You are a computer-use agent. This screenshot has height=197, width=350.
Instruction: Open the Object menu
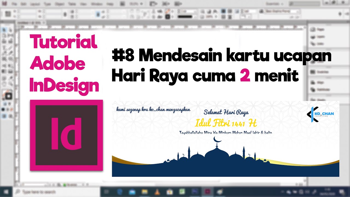[60, 4]
